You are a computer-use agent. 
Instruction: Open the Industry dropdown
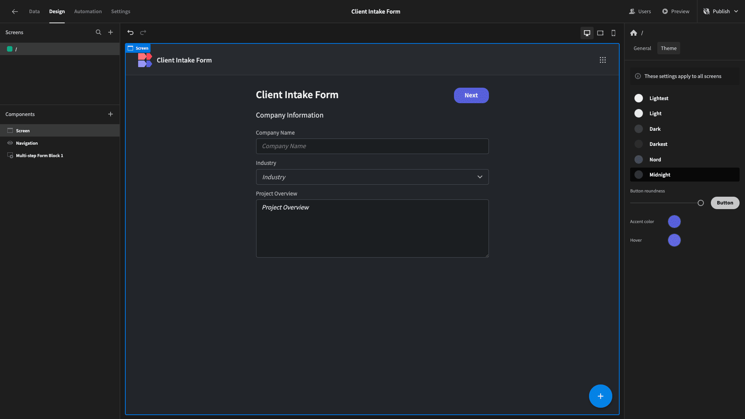(x=372, y=177)
